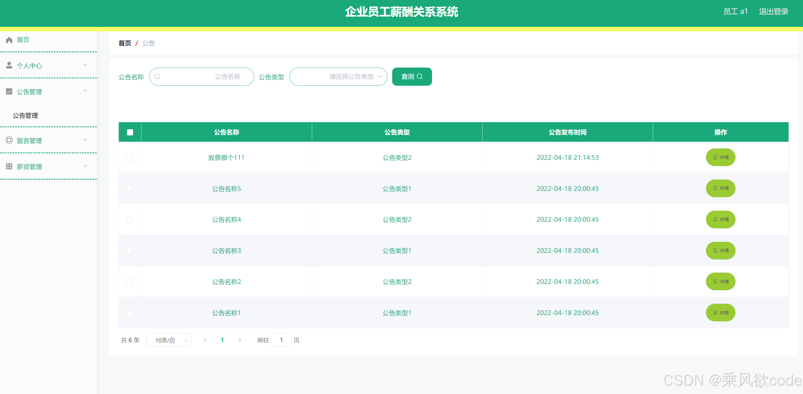
Task: Click the 查询 search button
Action: [411, 77]
